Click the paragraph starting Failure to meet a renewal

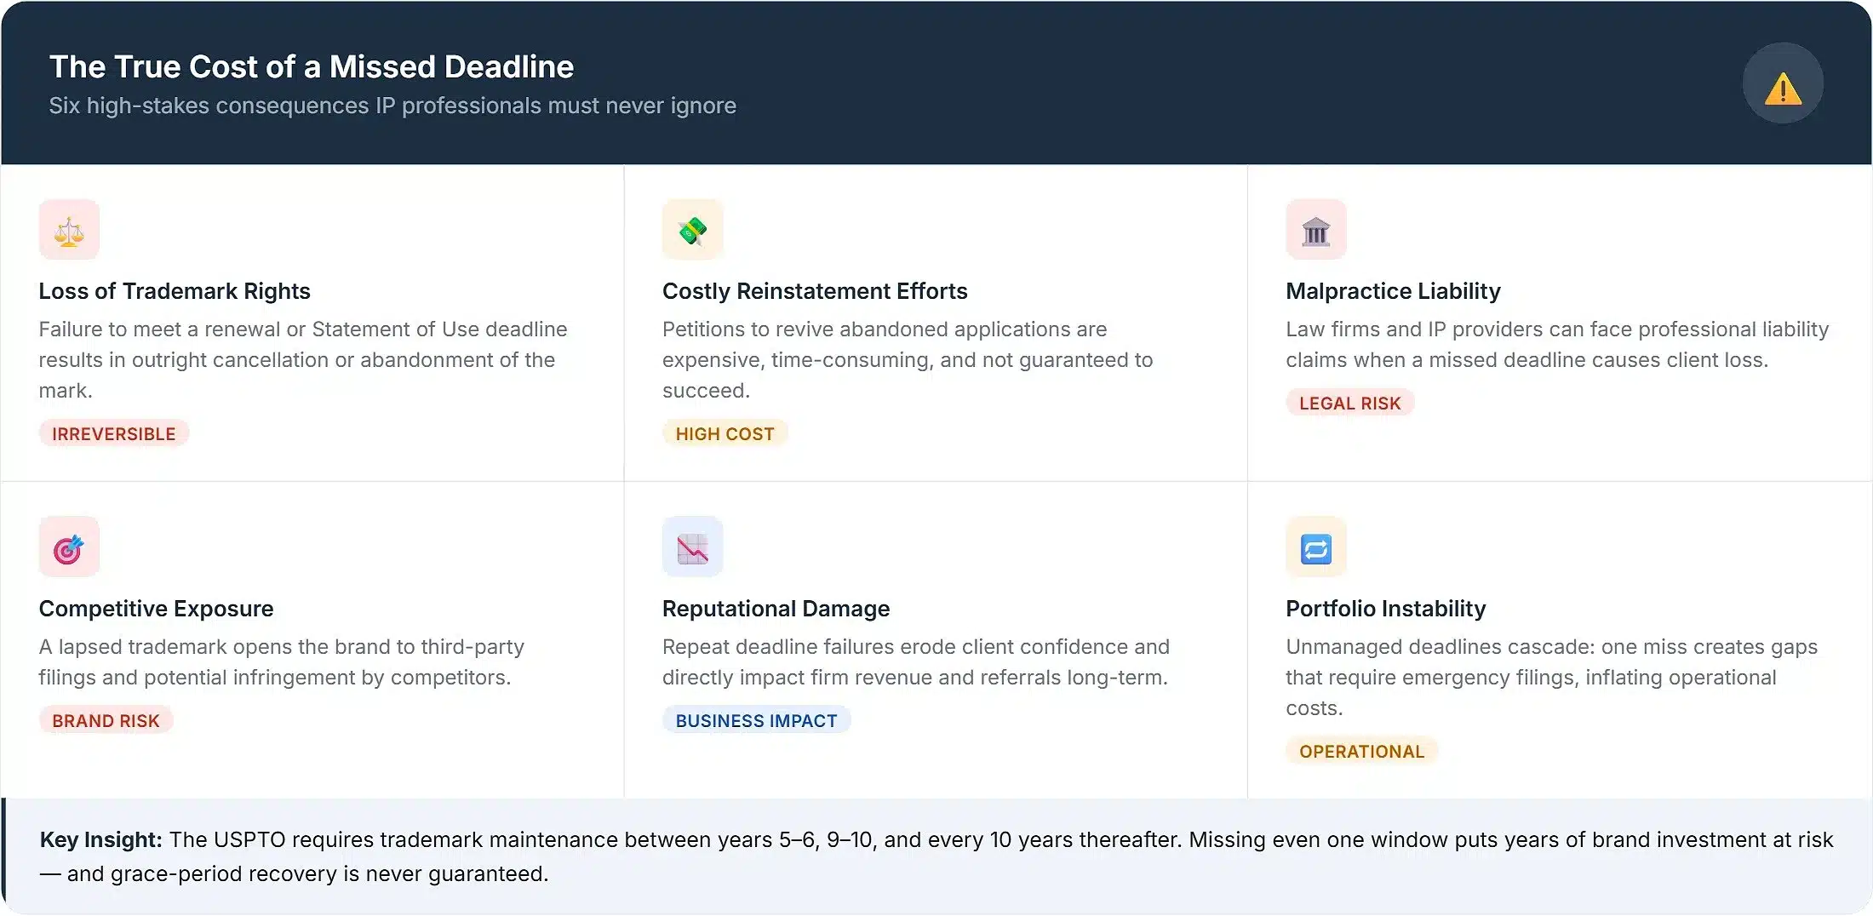point(303,360)
